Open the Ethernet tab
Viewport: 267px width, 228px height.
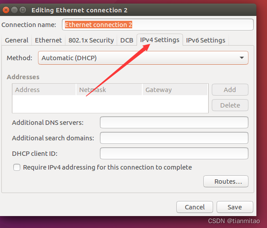[x=48, y=40]
